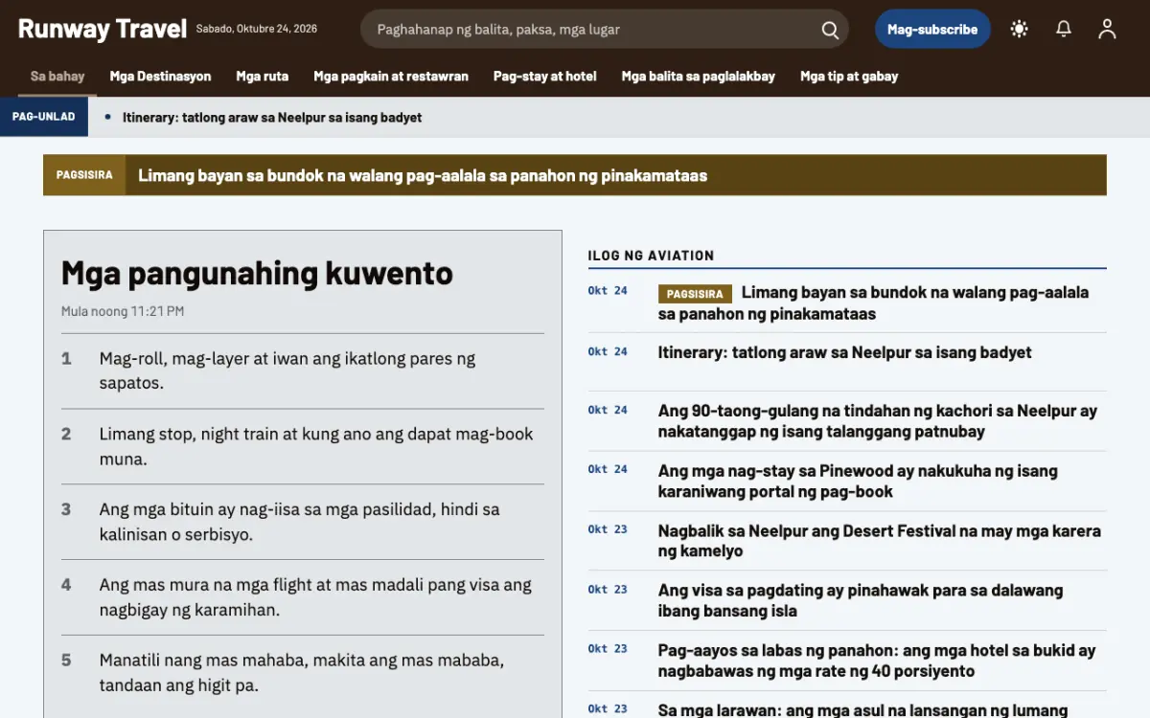Open the Runway Travel home logo

coord(102,29)
